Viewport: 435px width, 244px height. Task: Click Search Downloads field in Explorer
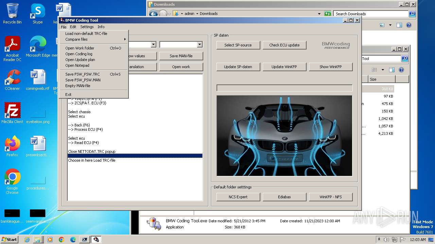coord(371,14)
